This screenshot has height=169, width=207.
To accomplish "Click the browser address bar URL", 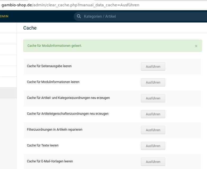I will [x=70, y=5].
